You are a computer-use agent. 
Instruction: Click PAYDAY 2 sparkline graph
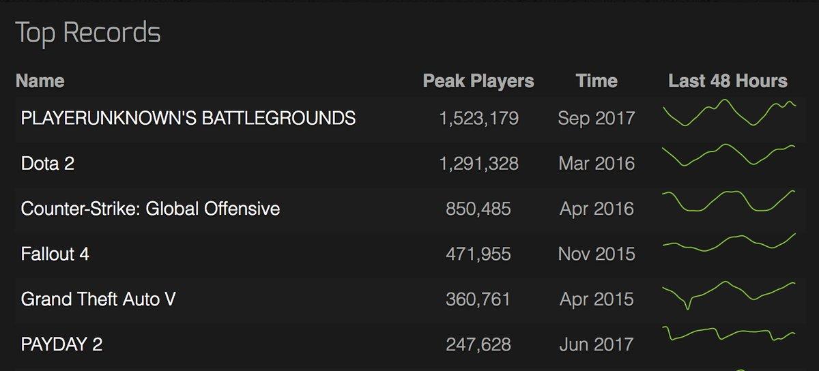click(x=729, y=334)
